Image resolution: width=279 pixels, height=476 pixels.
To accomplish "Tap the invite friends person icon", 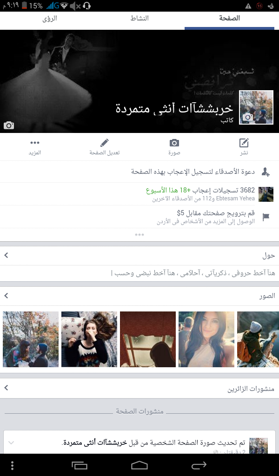I will [x=266, y=172].
